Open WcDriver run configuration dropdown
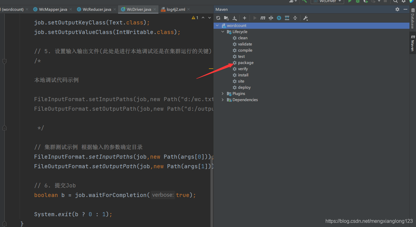Image resolution: width=416 pixels, height=227 pixels. tap(327, 1)
